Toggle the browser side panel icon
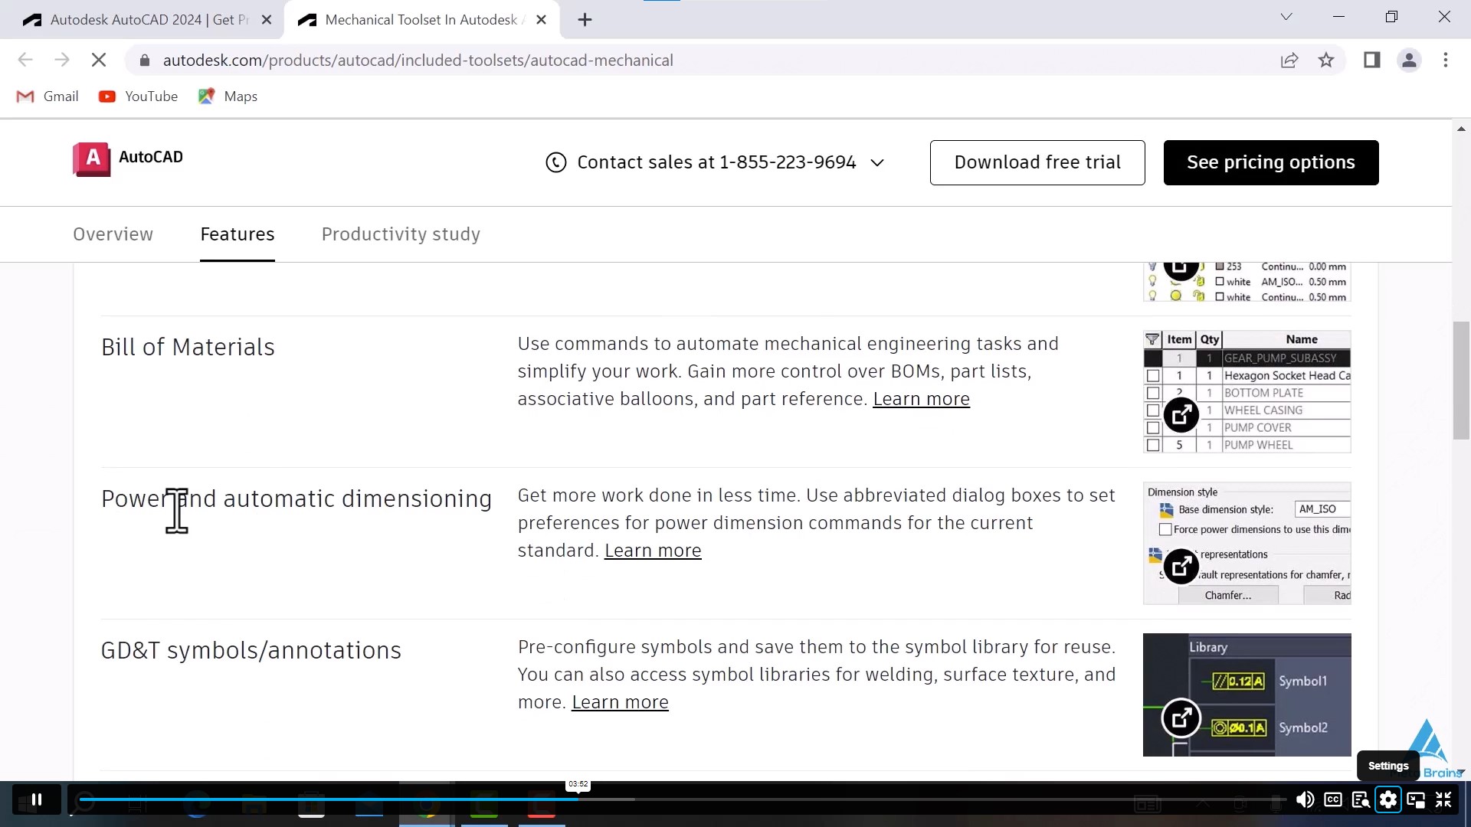This screenshot has height=827, width=1471. (x=1371, y=60)
